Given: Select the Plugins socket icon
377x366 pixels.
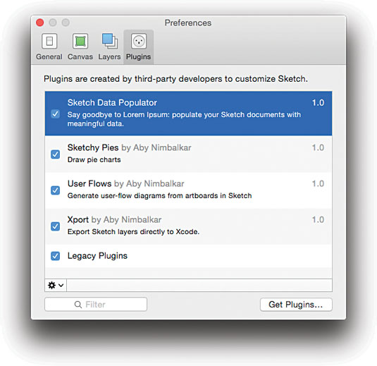Looking at the screenshot, I should (139, 41).
